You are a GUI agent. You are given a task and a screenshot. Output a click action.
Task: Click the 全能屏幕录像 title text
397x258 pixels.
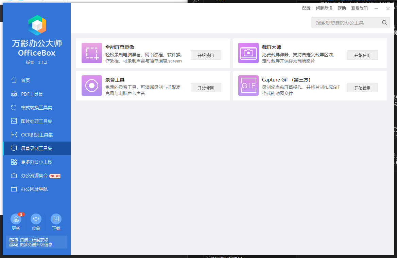tap(120, 47)
